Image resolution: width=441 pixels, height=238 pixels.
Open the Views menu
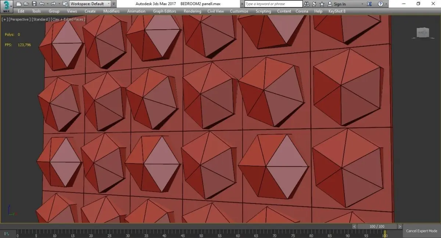pos(72,11)
